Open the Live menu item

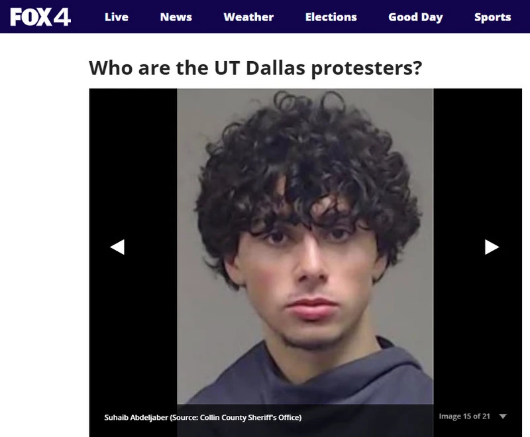pyautogui.click(x=117, y=17)
